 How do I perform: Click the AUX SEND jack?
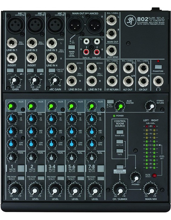112,51
